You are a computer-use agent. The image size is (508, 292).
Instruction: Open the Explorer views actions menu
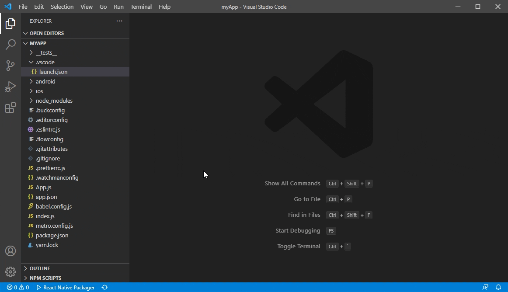119,21
